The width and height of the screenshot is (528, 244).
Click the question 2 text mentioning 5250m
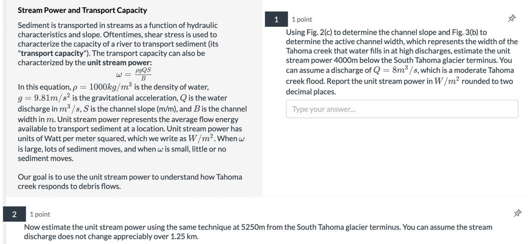(258, 232)
